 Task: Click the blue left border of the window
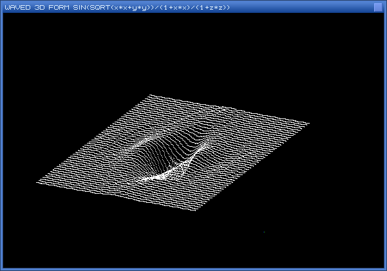click(1, 135)
